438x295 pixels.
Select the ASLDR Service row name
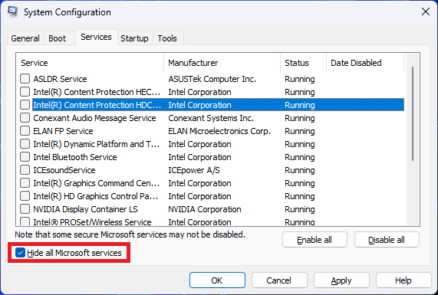point(60,79)
